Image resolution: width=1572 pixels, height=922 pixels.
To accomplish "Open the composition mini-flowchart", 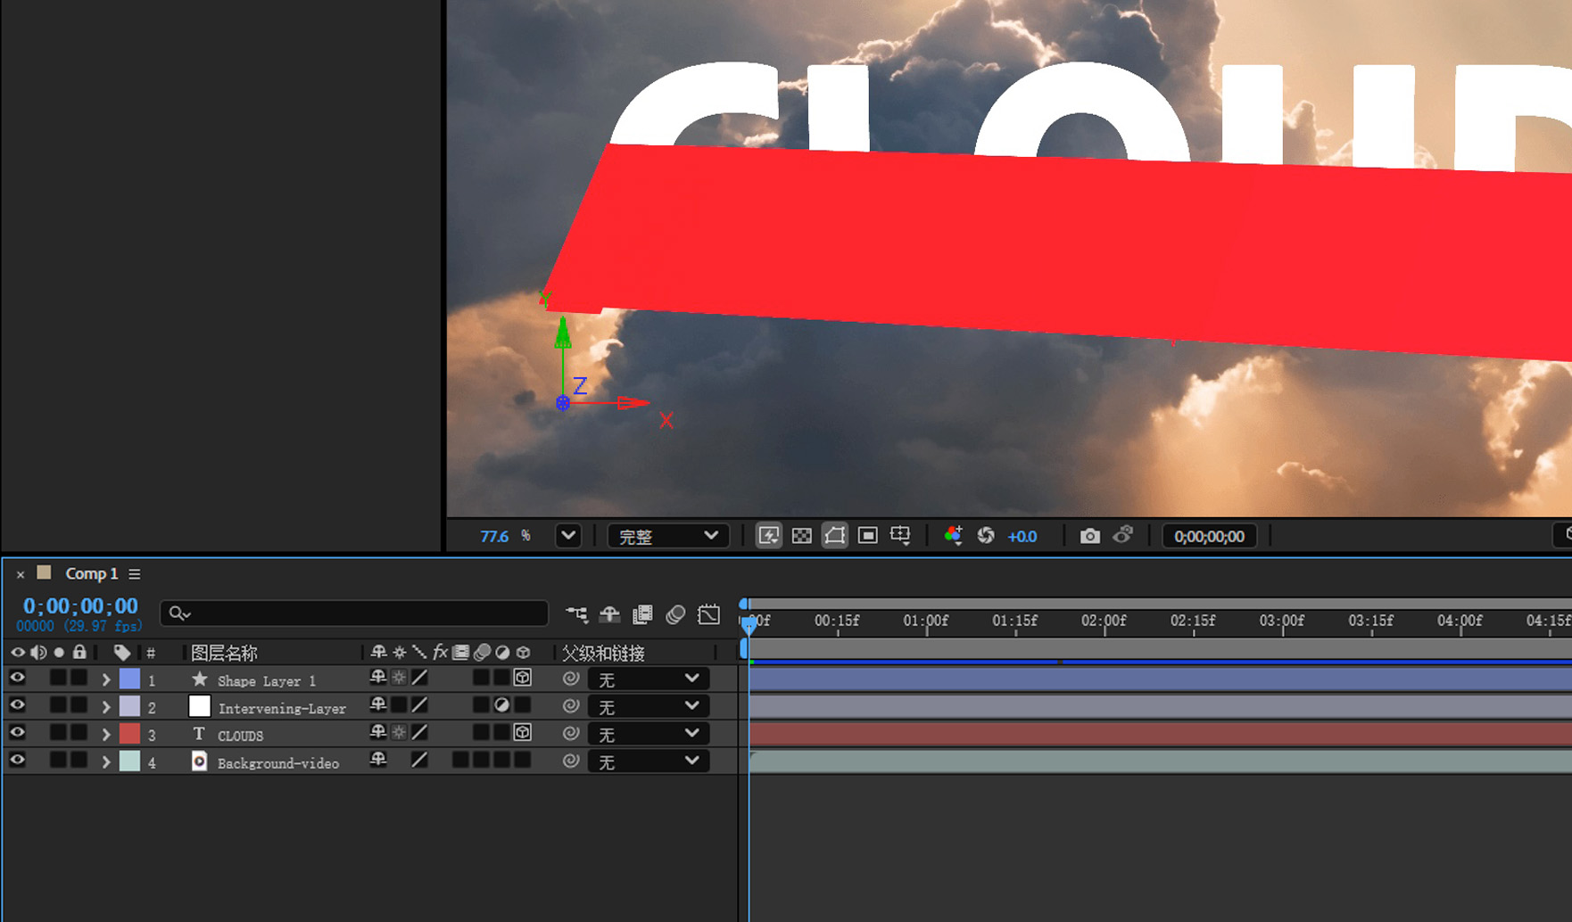I will click(577, 614).
